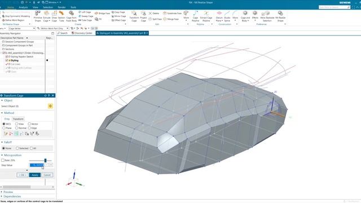Toggle Allow Backside Selection
The image size is (361, 203).
pyautogui.click(x=267, y=16)
